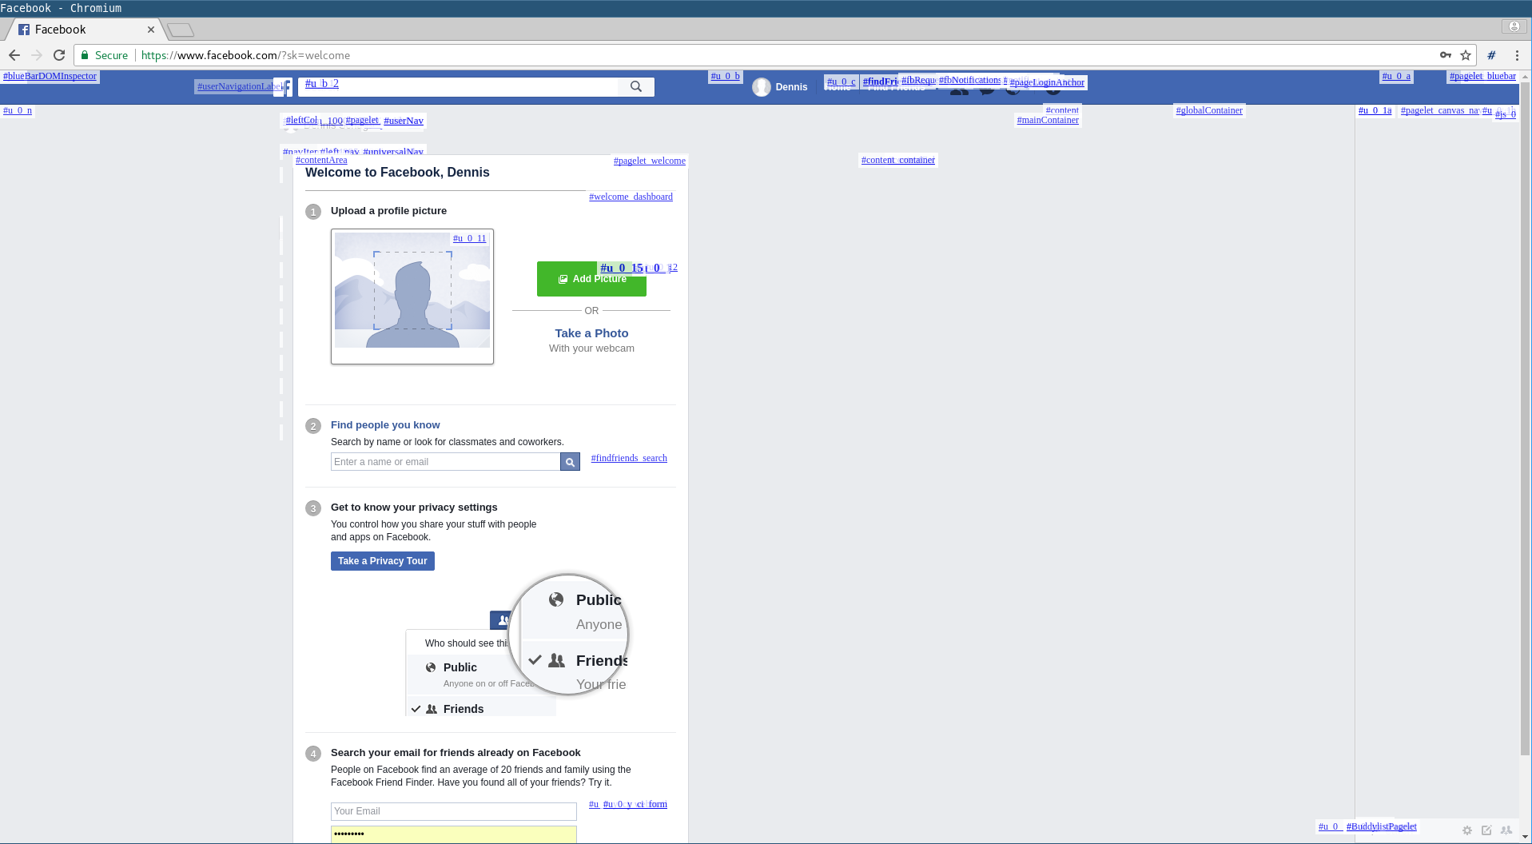
Task: Focus the Your Email input field
Action: (454, 811)
